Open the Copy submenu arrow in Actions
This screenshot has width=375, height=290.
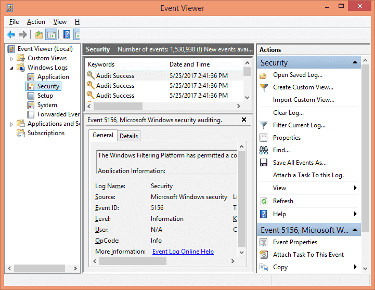click(355, 267)
